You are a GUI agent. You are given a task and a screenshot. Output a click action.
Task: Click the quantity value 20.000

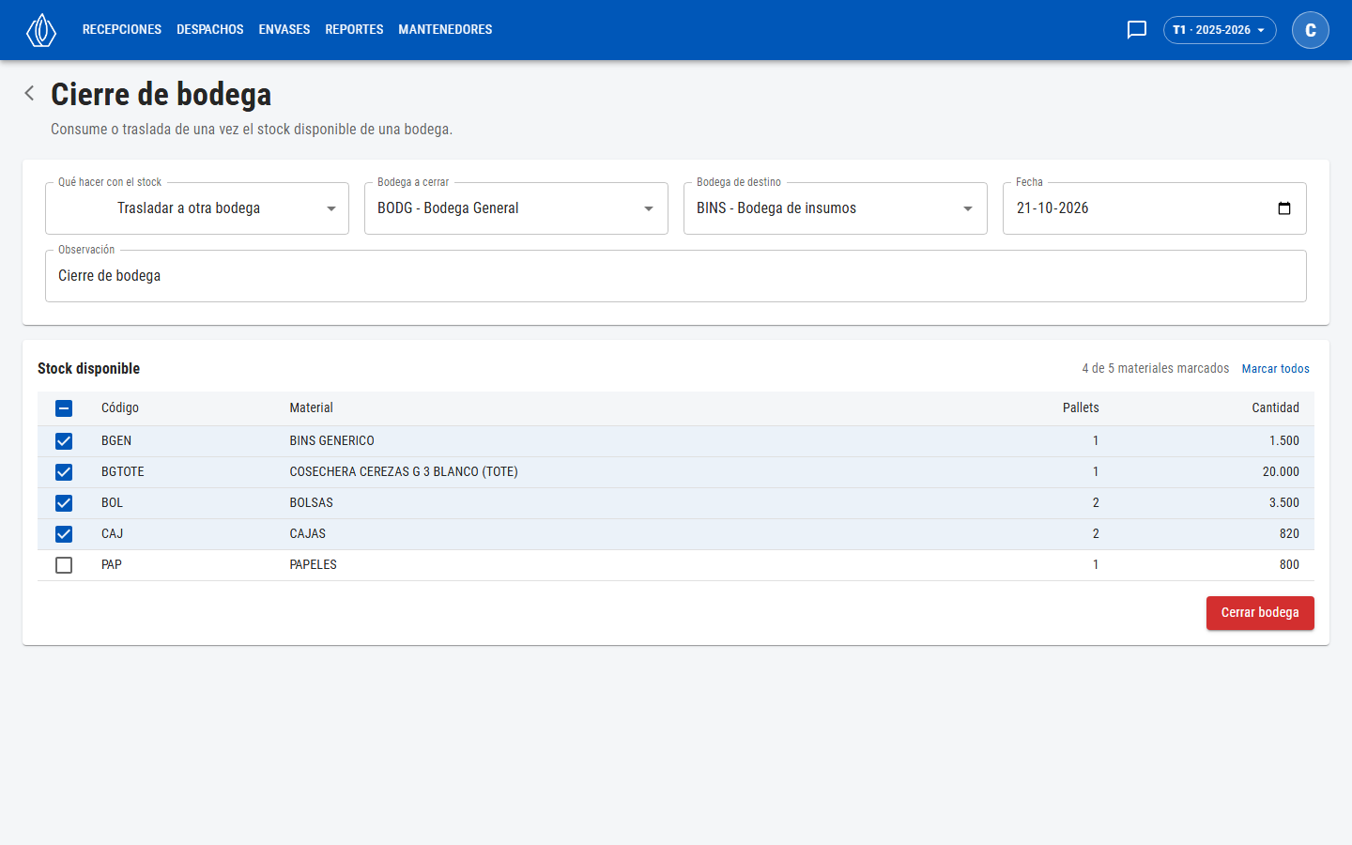(1281, 472)
